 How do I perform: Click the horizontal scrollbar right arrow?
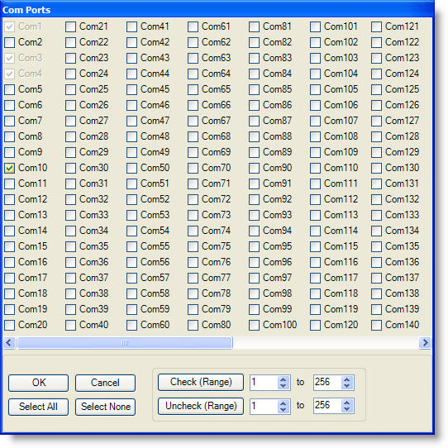point(425,342)
